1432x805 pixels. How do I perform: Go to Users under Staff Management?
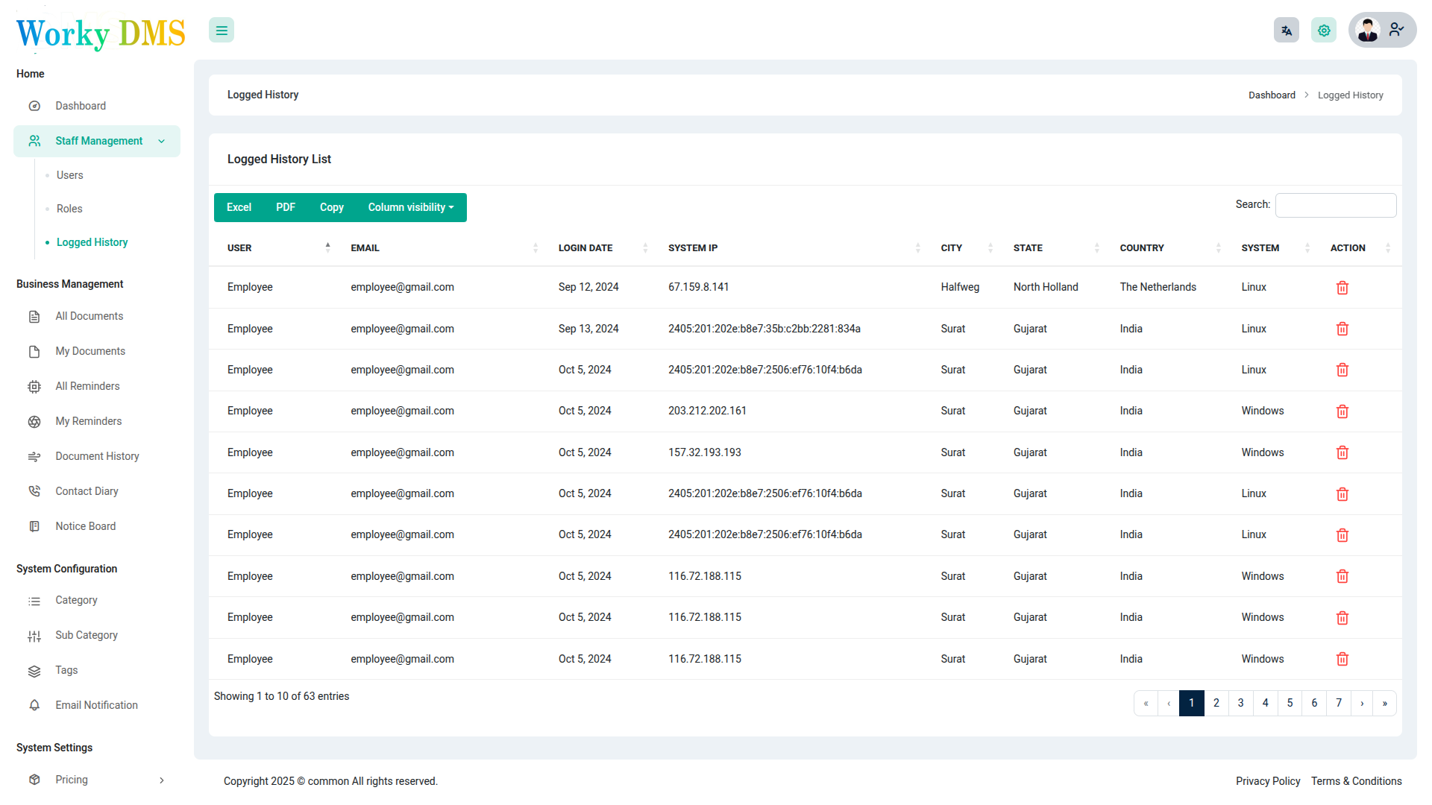pyautogui.click(x=70, y=175)
